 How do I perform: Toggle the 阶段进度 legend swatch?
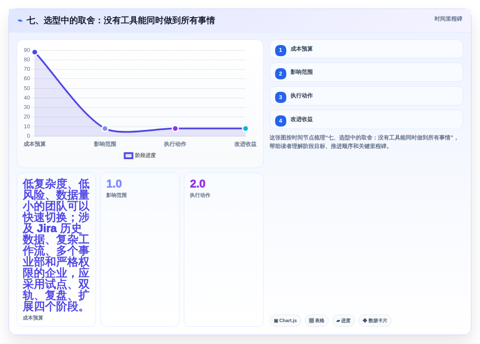coord(128,156)
